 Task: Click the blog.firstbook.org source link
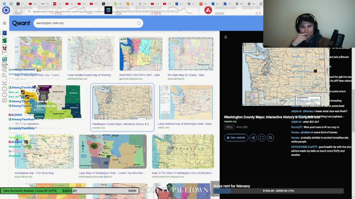(x=23, y=177)
